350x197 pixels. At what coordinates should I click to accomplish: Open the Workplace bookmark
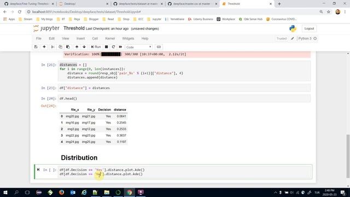coord(226,19)
